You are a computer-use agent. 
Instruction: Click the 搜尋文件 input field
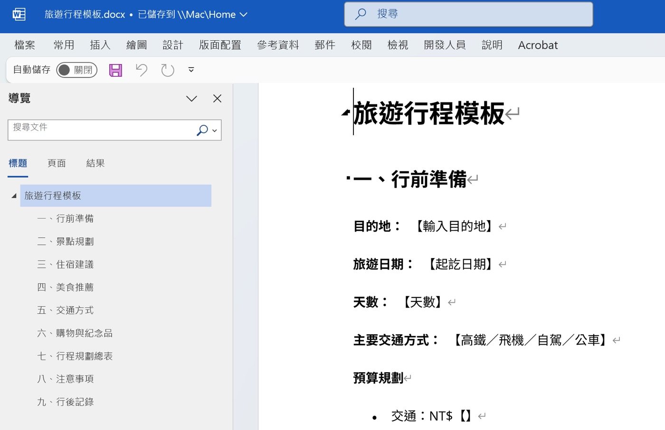pyautogui.click(x=100, y=130)
